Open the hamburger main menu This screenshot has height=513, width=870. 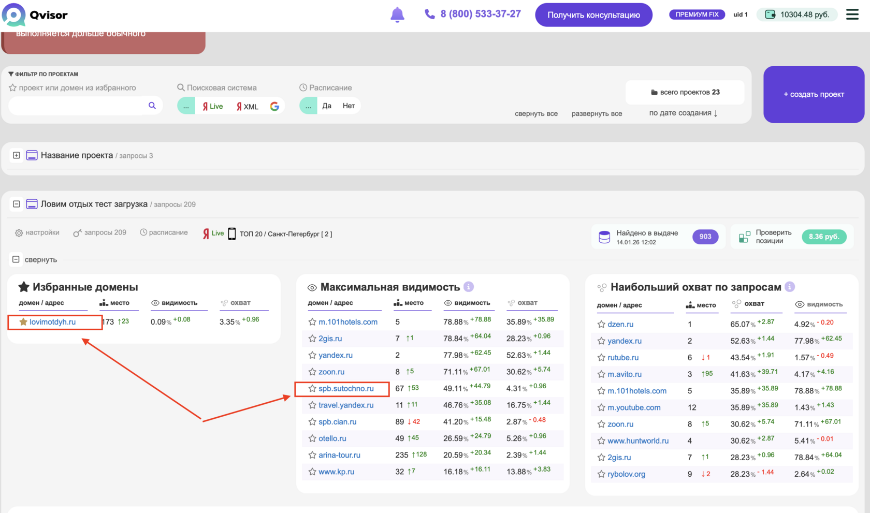click(852, 14)
